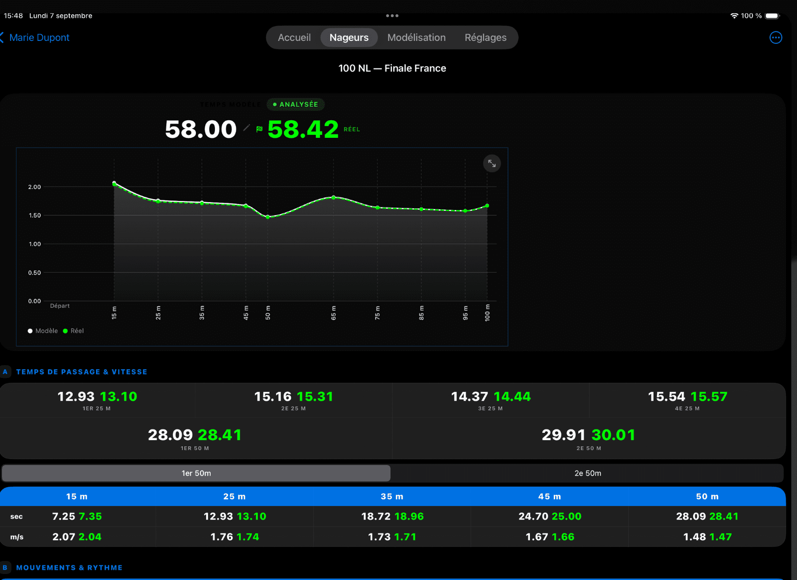The width and height of the screenshot is (797, 580).
Task: Click the chart data point at 100 m
Action: [487, 206]
